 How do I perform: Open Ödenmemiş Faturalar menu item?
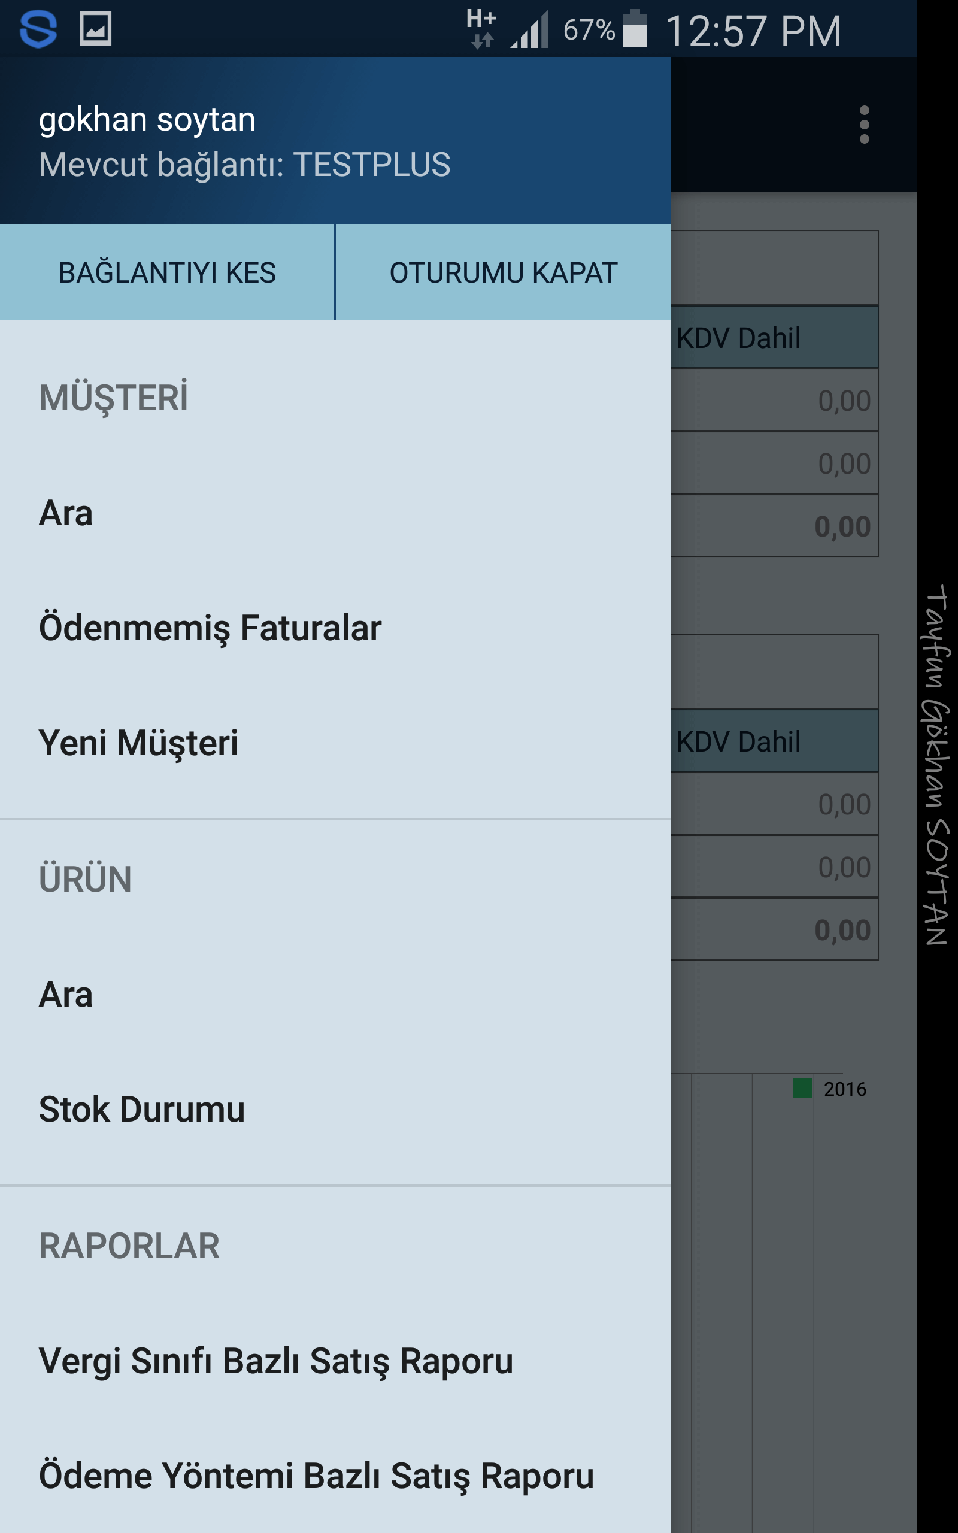point(210,628)
